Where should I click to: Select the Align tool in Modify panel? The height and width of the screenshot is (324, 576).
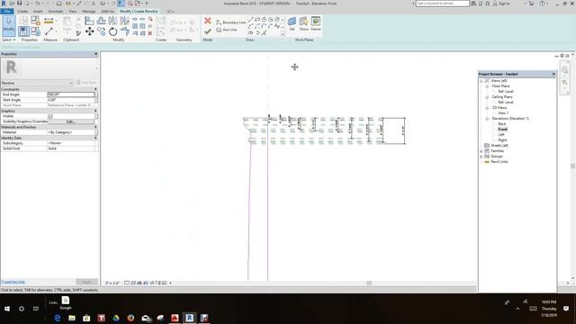89,21
